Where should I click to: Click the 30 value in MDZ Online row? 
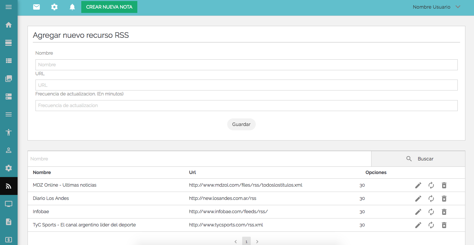(362, 185)
